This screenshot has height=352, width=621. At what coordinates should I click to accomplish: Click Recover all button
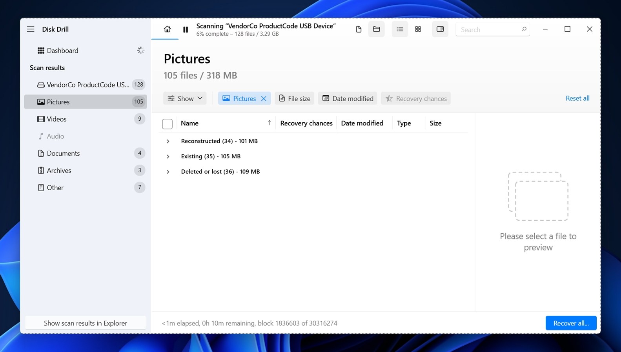(571, 323)
